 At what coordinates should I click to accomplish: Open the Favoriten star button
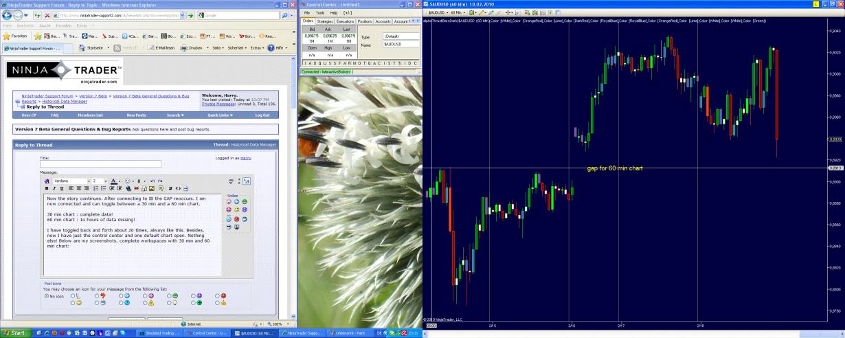point(15,36)
